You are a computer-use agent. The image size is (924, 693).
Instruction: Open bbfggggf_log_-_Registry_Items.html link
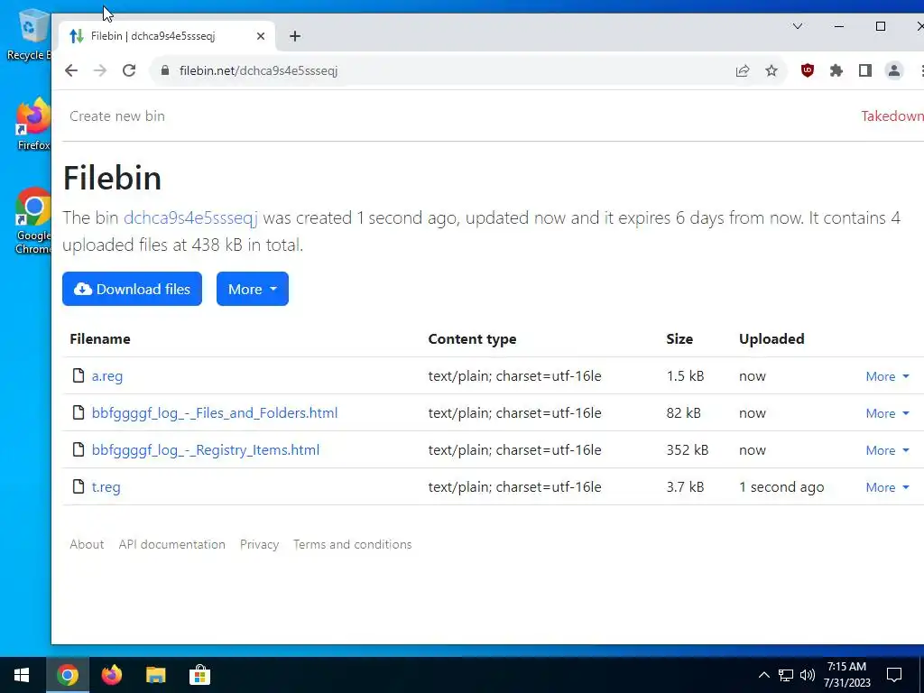[206, 450]
